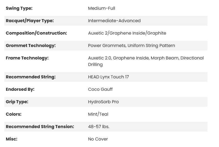This screenshot has width=219, height=147.
Task: Click the "HEAD Lynx Touch 17" text
Action: click(x=108, y=77)
